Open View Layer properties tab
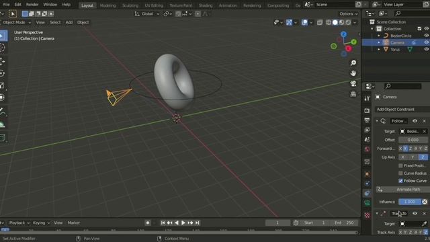Image resolution: width=430 pixels, height=242 pixels. click(x=367, y=130)
